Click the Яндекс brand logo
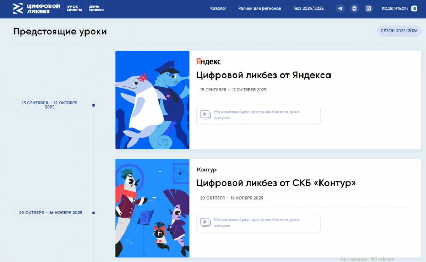 coord(208,62)
